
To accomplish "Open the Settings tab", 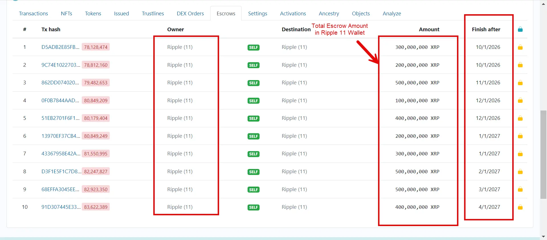I will 258,13.
